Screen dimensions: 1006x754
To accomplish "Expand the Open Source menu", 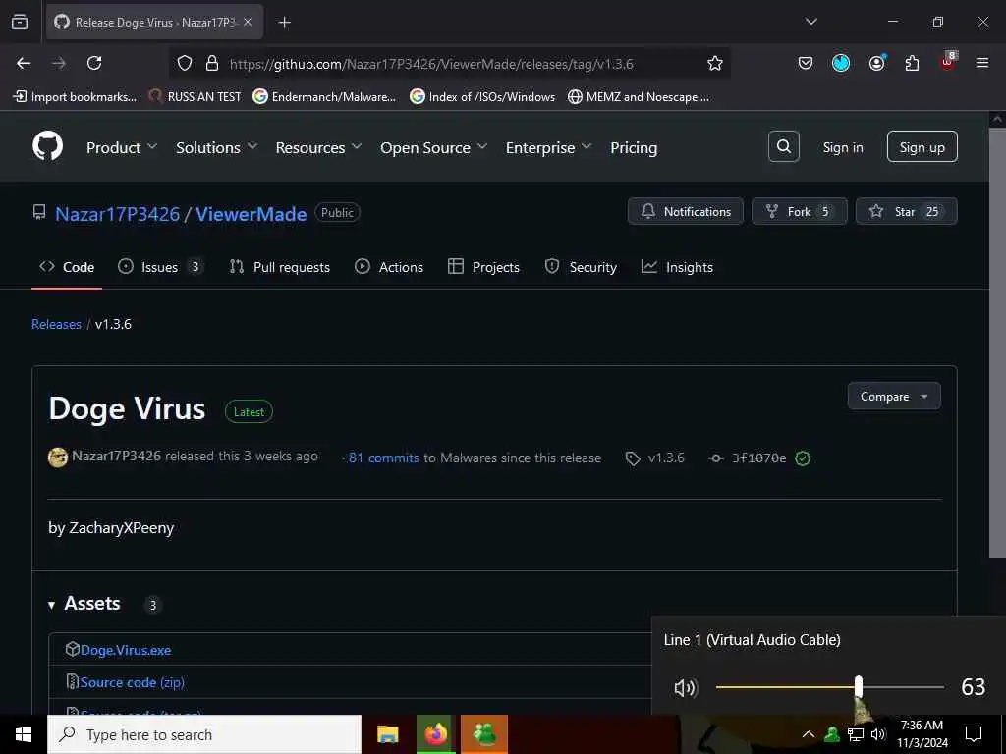I will point(433,147).
